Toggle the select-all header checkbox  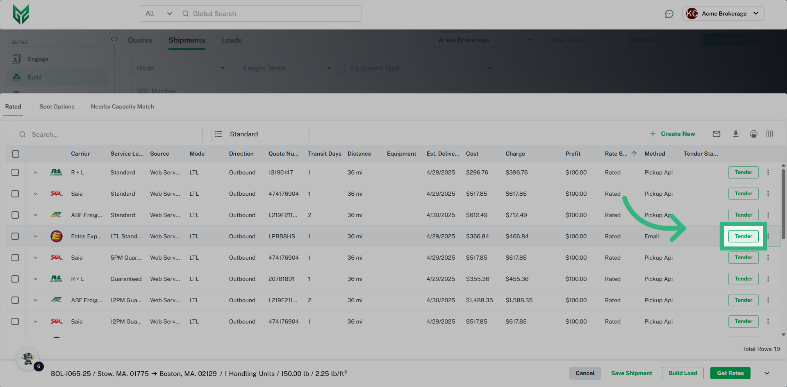coord(16,154)
